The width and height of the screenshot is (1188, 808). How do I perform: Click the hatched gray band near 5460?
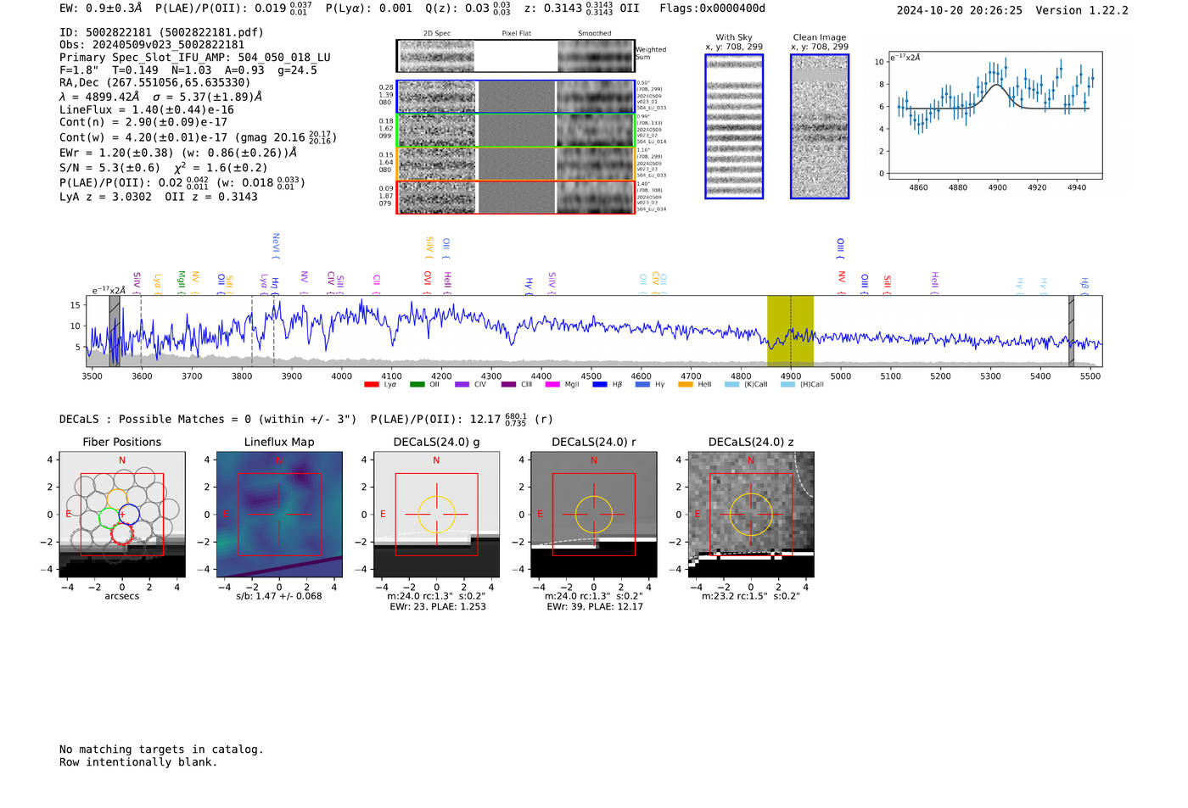click(x=1072, y=331)
